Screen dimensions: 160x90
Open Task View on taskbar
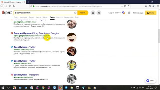tap(8, 88)
